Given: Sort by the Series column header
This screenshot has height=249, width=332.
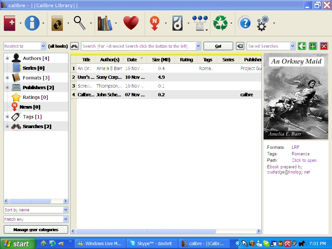Looking at the screenshot, I should pyautogui.click(x=228, y=60).
